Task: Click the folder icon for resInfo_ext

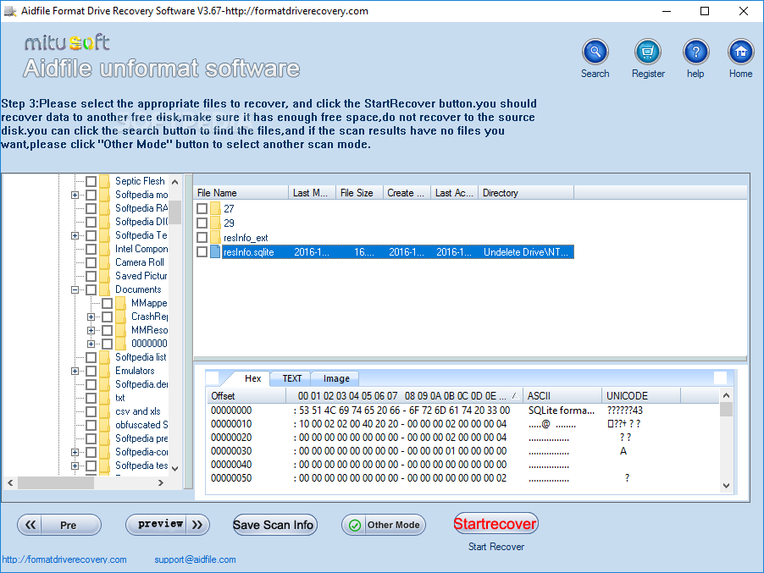Action: pos(215,238)
